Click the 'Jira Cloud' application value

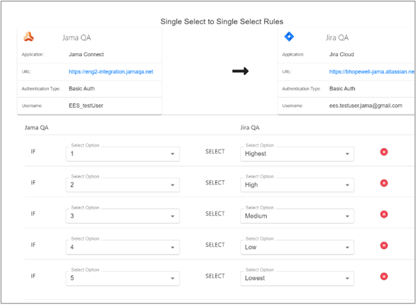[341, 55]
